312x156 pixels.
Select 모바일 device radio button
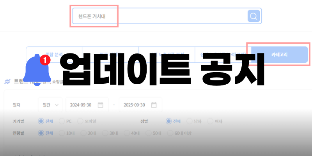[80, 121]
